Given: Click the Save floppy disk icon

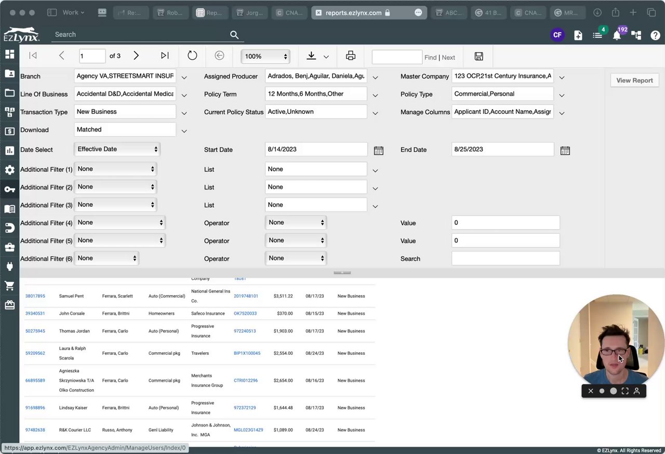Looking at the screenshot, I should pyautogui.click(x=479, y=57).
